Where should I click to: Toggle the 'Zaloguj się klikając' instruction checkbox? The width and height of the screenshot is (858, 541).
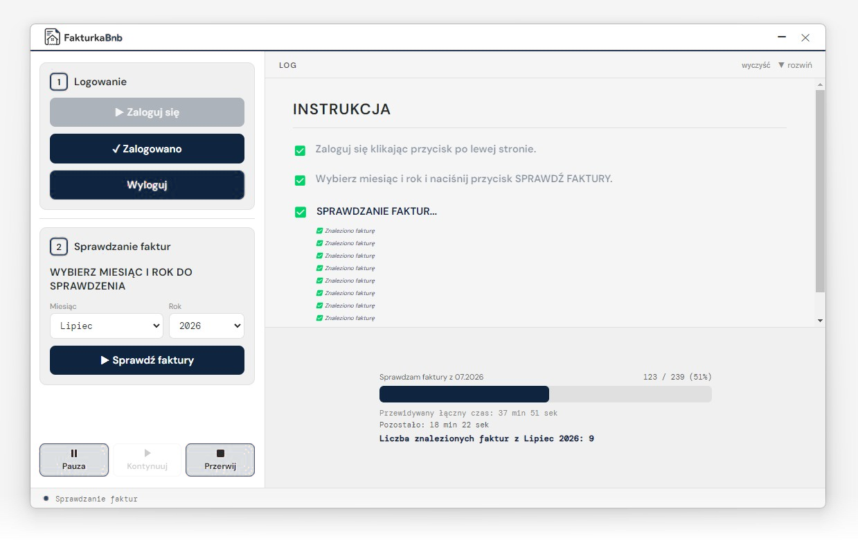coord(301,150)
